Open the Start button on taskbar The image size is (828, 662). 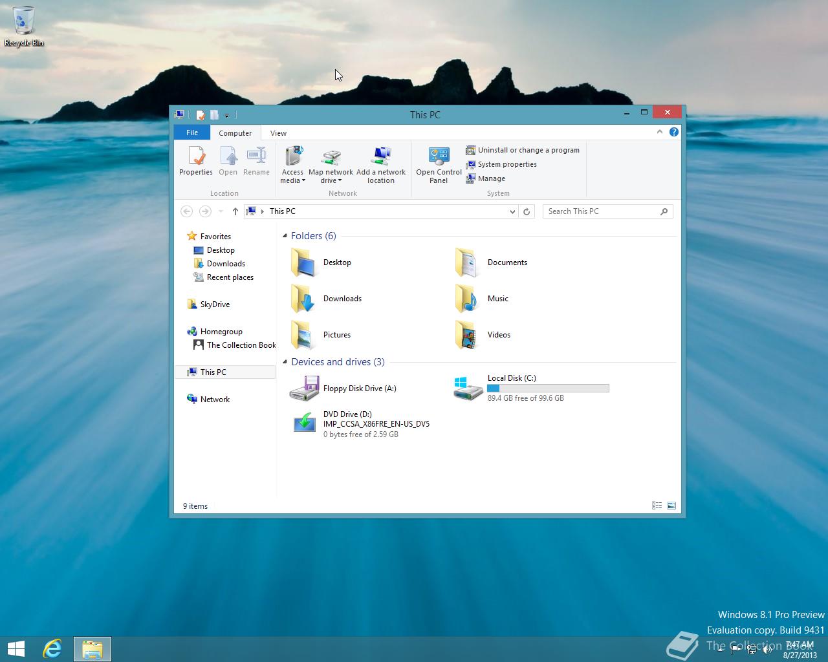pyautogui.click(x=16, y=649)
